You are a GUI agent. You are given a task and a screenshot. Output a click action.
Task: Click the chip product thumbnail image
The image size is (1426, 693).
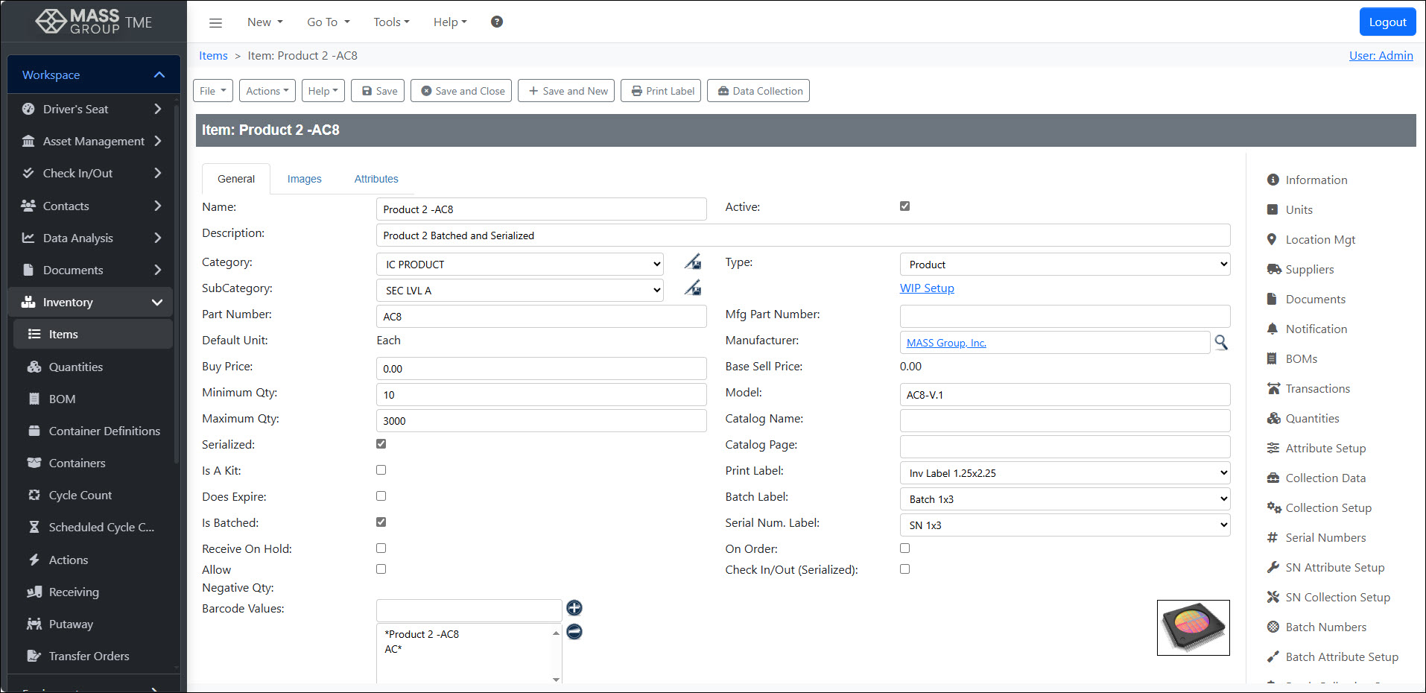coord(1193,627)
